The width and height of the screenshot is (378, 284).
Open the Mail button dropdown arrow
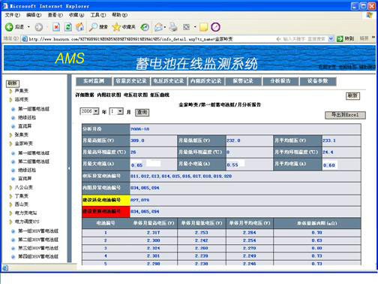tap(165, 27)
